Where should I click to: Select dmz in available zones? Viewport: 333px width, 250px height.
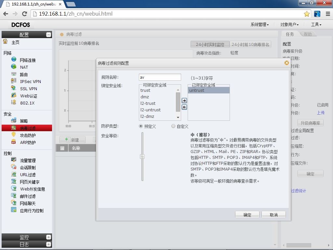coord(158,97)
